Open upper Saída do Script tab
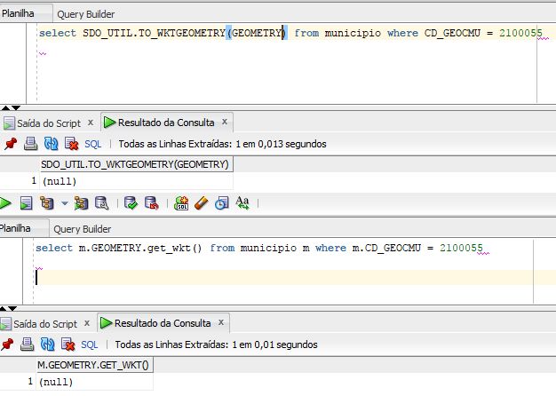Viewport: 556px width, 396px height. coord(49,123)
